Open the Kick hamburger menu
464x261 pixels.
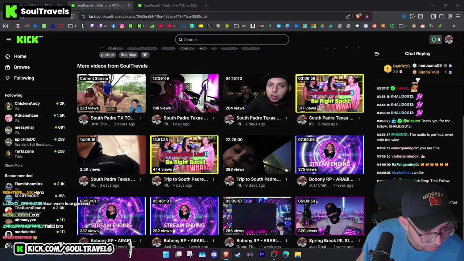(9, 40)
